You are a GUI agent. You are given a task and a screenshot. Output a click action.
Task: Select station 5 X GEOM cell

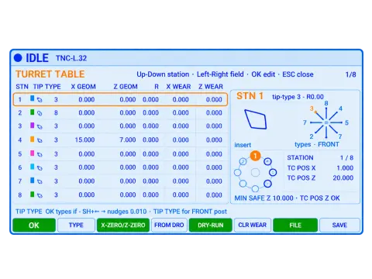click(x=87, y=154)
